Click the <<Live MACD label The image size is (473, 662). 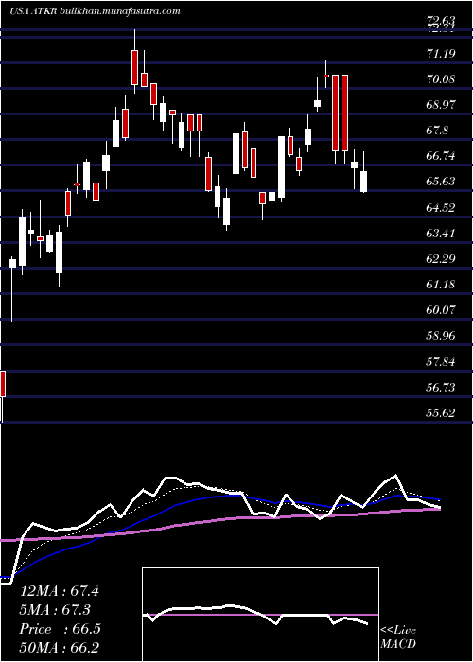coord(398,637)
